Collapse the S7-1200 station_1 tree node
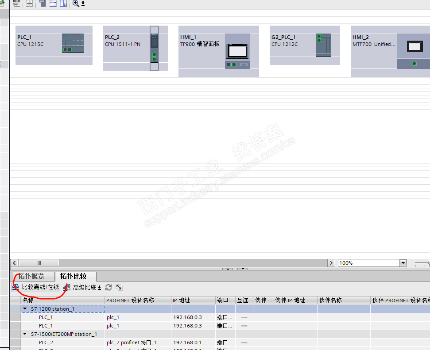430x350 pixels. [x=25, y=308]
